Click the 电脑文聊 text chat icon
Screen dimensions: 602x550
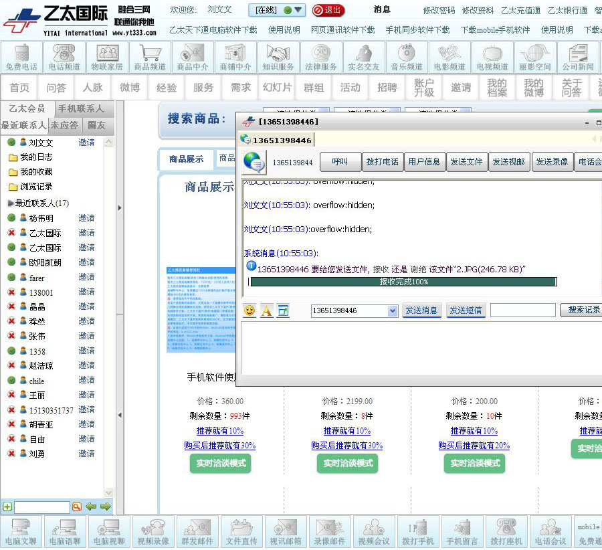[x=21, y=531]
